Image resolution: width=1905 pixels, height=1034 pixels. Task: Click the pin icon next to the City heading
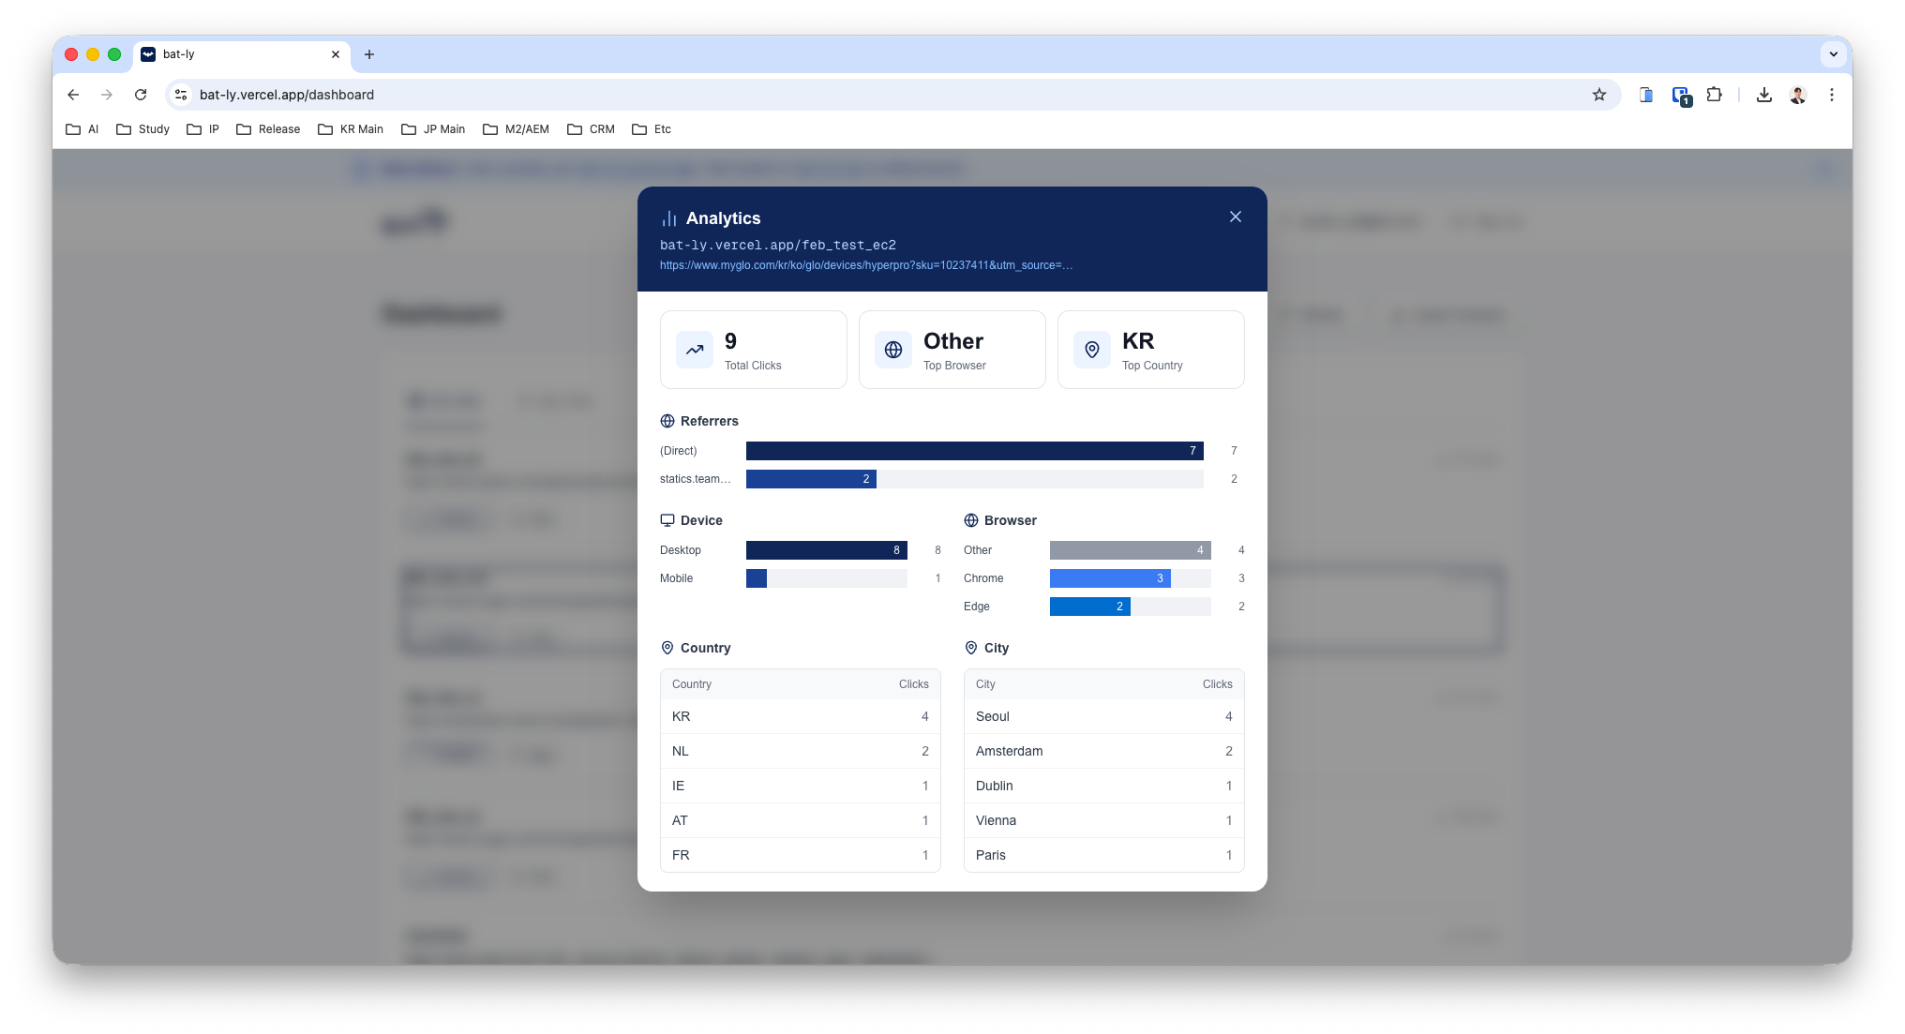pos(970,648)
